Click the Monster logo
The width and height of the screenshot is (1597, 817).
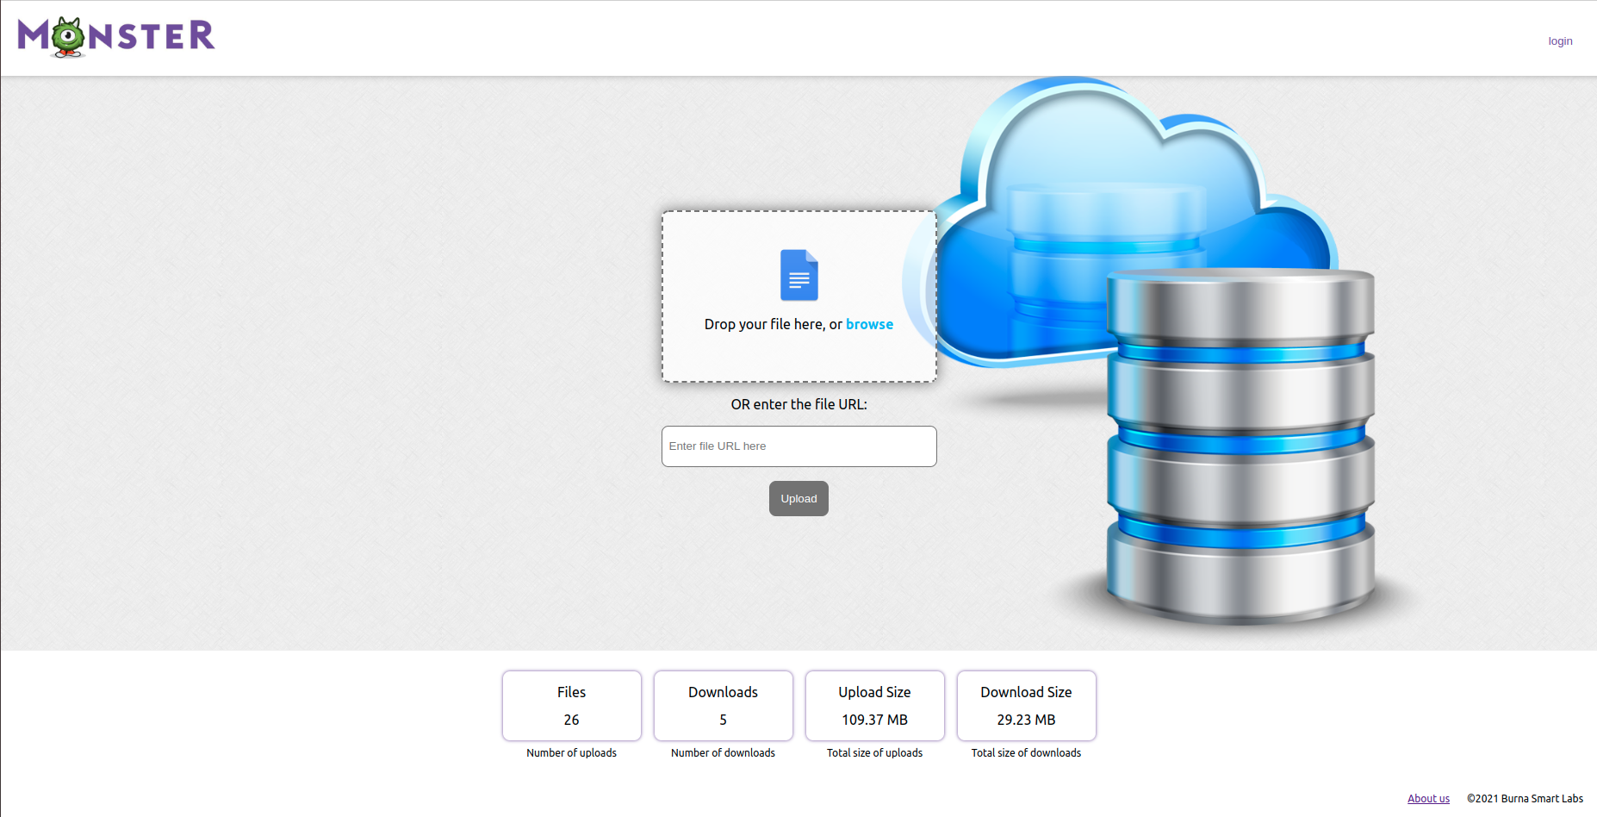[116, 37]
